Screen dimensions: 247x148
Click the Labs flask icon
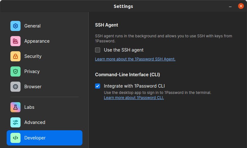pyautogui.click(x=15, y=107)
